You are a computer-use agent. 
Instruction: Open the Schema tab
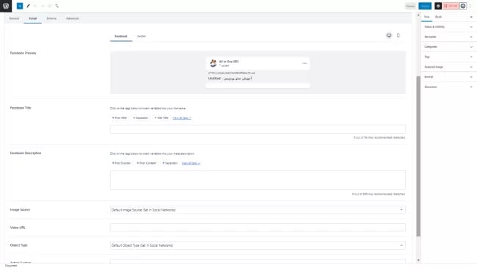[51, 18]
